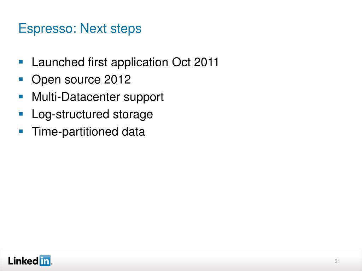Click bullet marker beside Time-partitioned data
Screen dimensions: 362x271
[21, 131]
